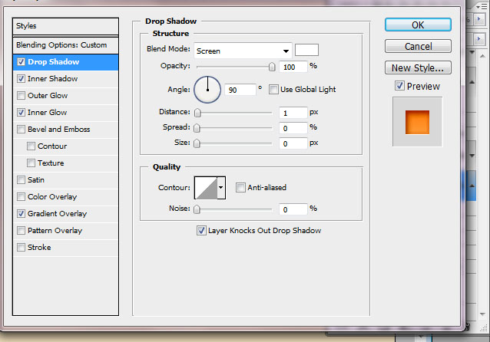Click the Opacity slider handle
The height and width of the screenshot is (342, 490).
[271, 67]
